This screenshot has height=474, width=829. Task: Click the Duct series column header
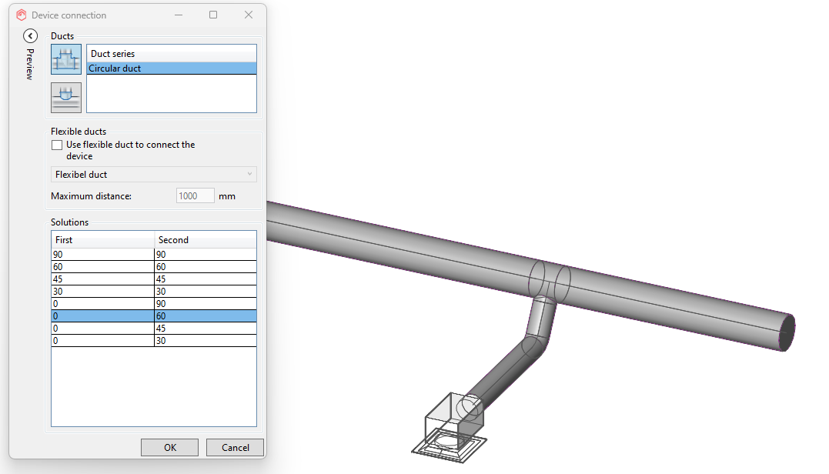pyautogui.click(x=171, y=54)
